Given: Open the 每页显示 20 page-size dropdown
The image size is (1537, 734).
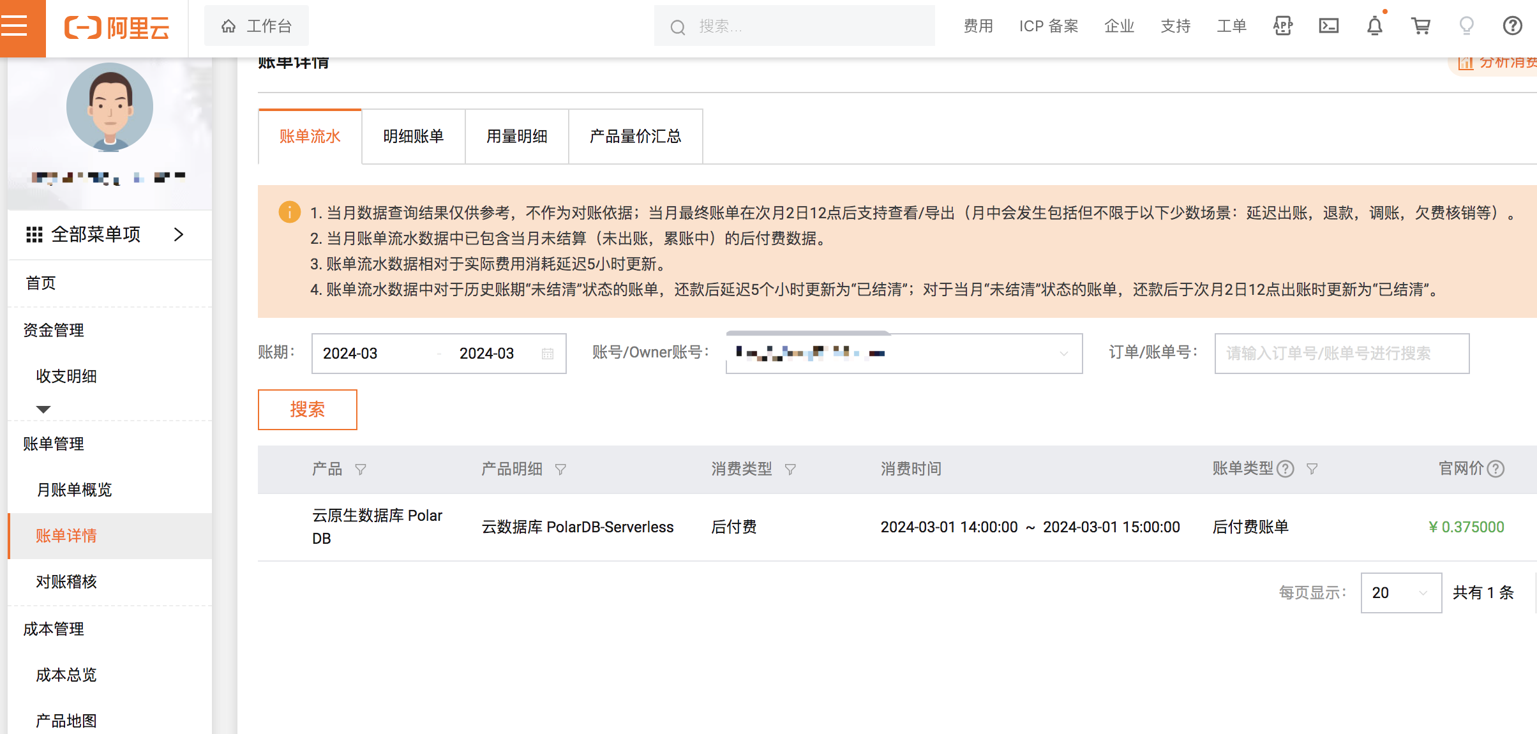Looking at the screenshot, I should coord(1401,593).
